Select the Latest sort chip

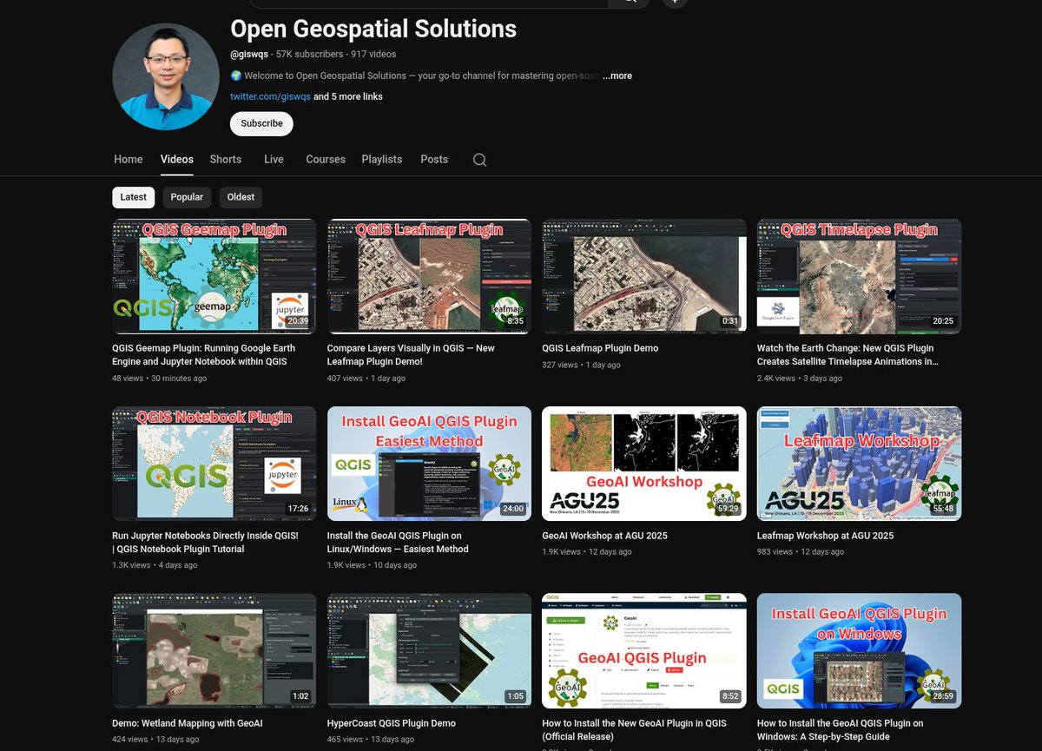133,197
